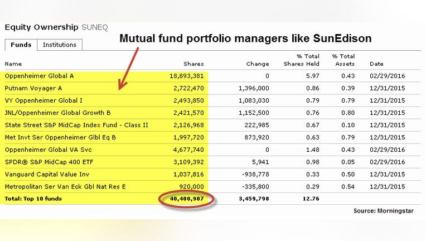Screen dimensions: 426x241
Task: Click the change value 222,985
Action: pyautogui.click(x=256, y=126)
